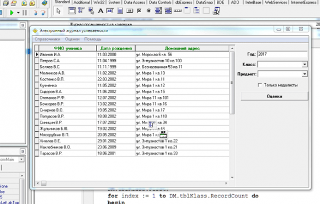Click the grid's vertical scrollbar down arrow

coord(232,178)
